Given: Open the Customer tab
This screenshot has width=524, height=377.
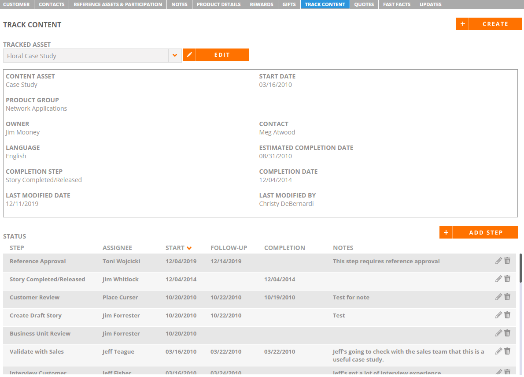Looking at the screenshot, I should click(x=17, y=4).
